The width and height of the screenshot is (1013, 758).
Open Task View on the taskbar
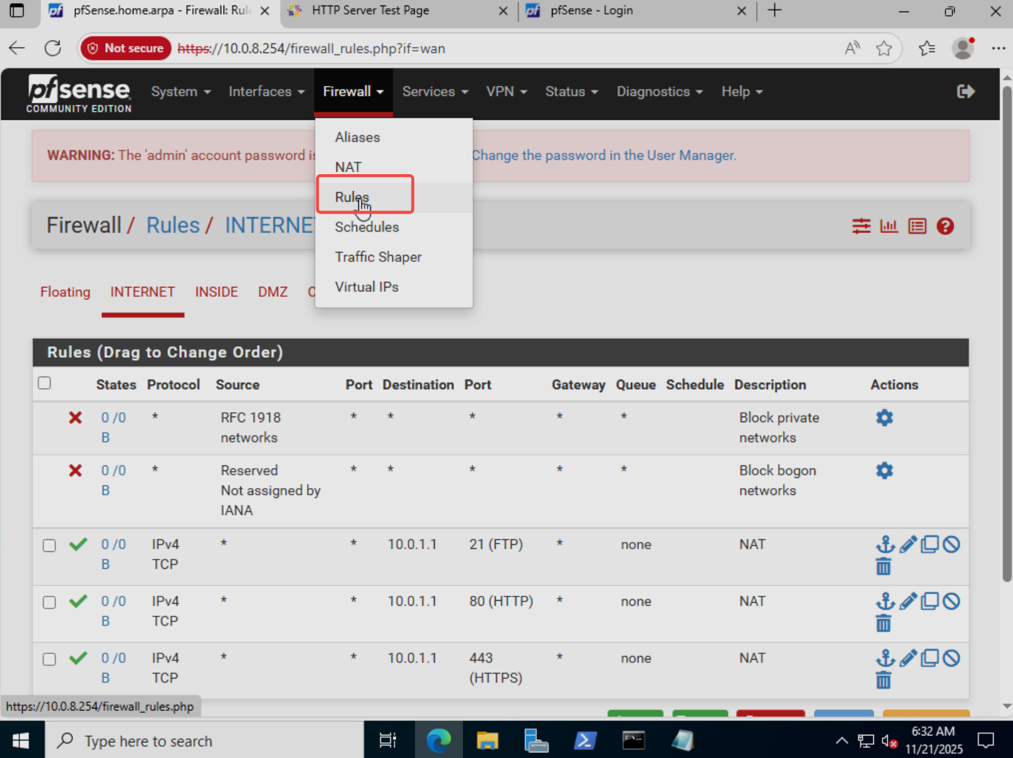click(x=388, y=741)
